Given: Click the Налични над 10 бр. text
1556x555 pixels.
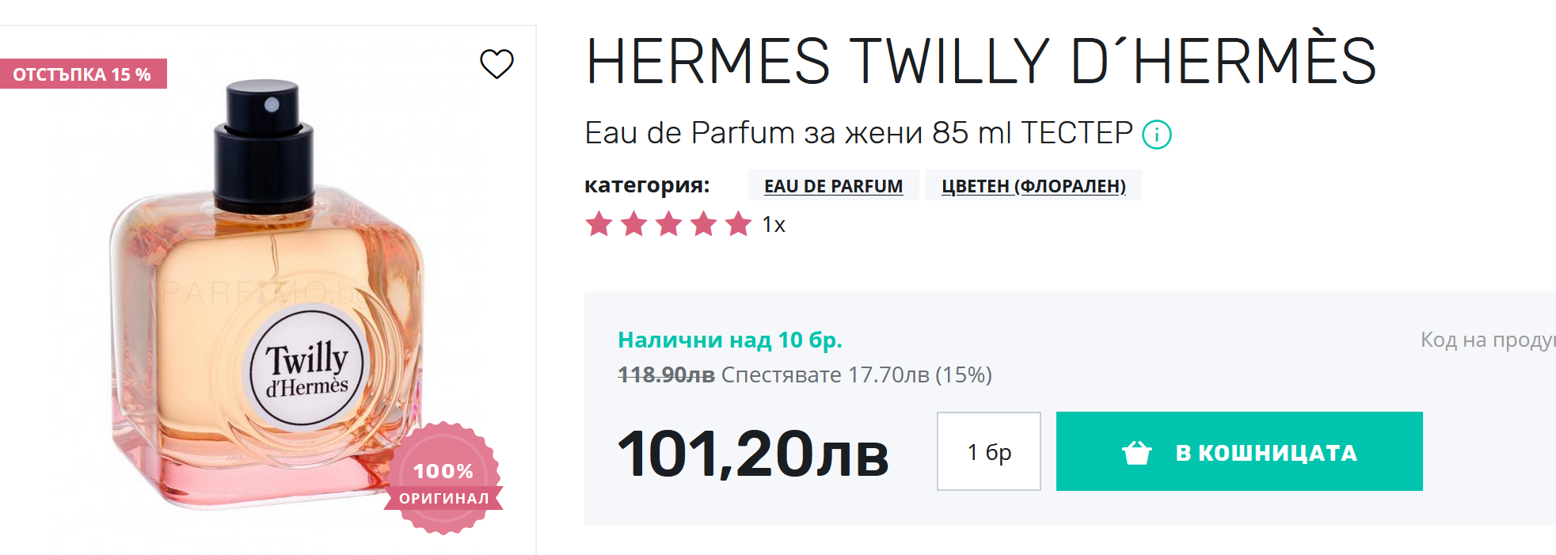Looking at the screenshot, I should [x=729, y=340].
